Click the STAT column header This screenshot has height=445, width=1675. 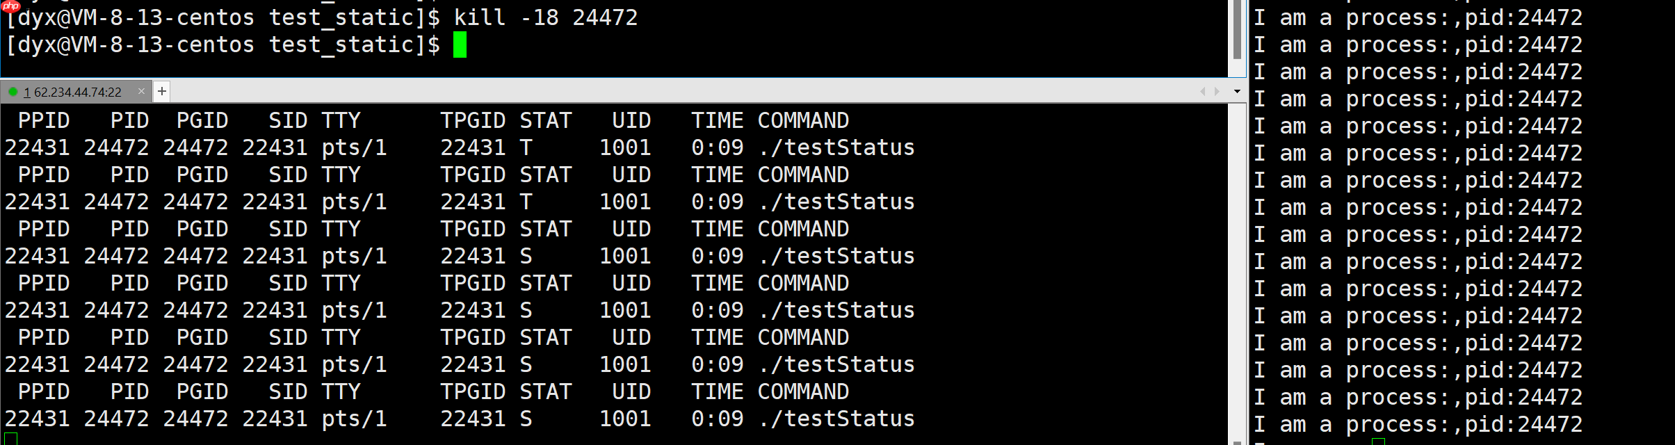[x=545, y=120]
